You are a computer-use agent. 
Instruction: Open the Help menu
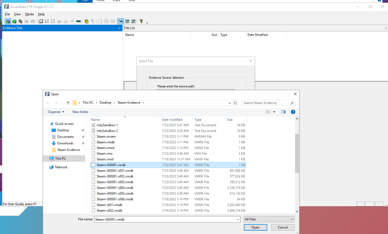(x=41, y=14)
